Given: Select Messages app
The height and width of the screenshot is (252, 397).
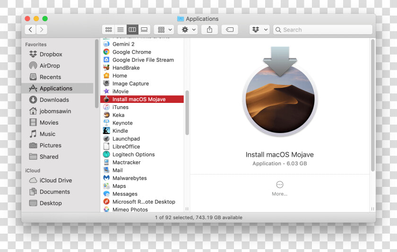Looking at the screenshot, I should 142,194.
